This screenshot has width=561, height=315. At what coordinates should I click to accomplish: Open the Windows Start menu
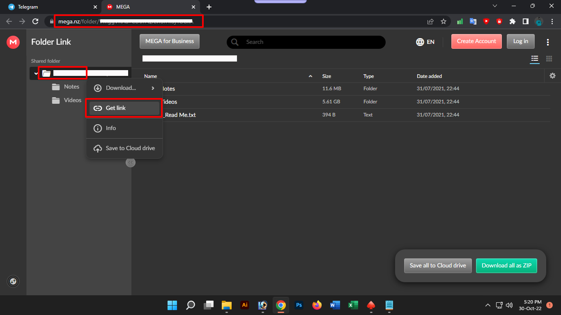pyautogui.click(x=172, y=305)
